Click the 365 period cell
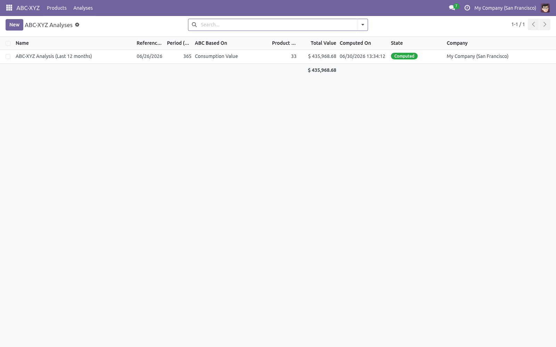The width and height of the screenshot is (556, 347). point(187,56)
